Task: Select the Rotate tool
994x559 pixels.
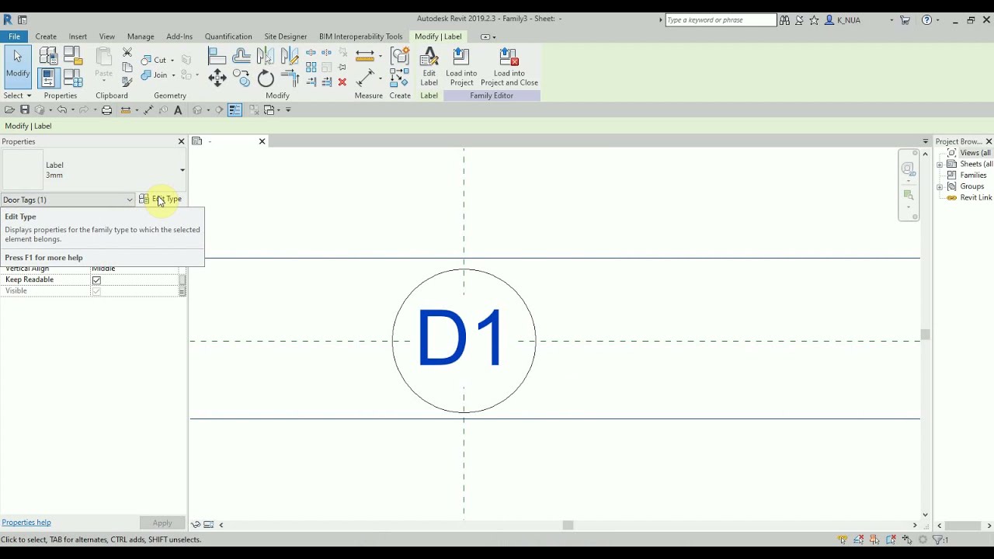Action: coord(266,78)
